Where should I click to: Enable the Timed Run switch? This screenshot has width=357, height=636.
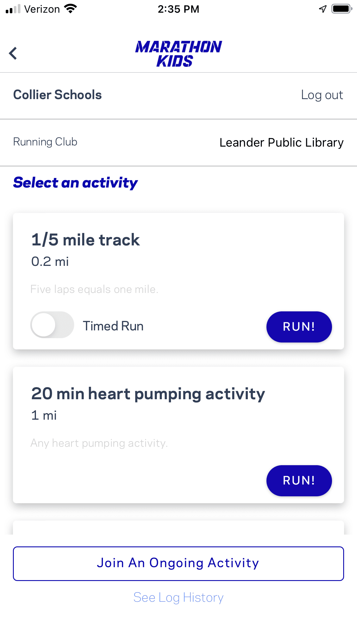point(52,325)
